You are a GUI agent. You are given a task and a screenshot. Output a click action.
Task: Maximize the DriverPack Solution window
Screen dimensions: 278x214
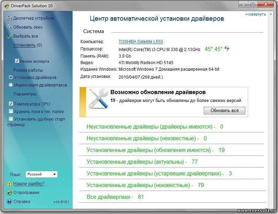click(x=253, y=4)
